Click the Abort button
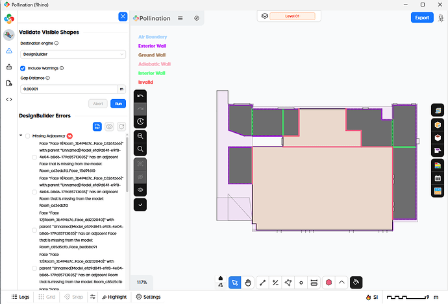Screen dimensions: 448x304 click(98, 104)
